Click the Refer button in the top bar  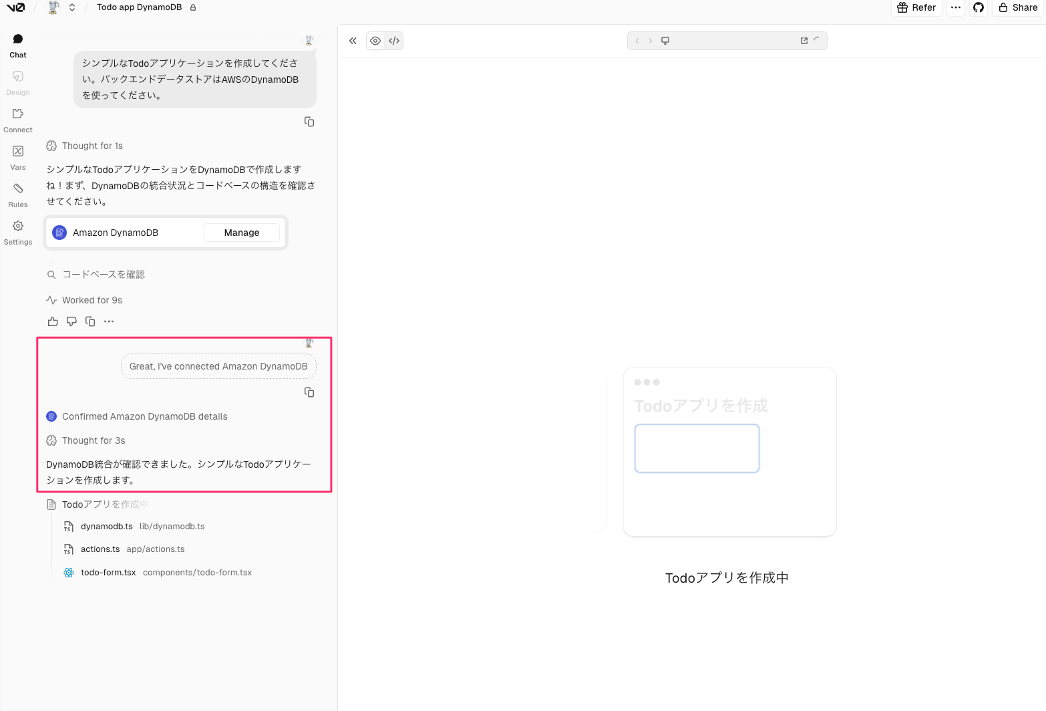[x=916, y=7]
